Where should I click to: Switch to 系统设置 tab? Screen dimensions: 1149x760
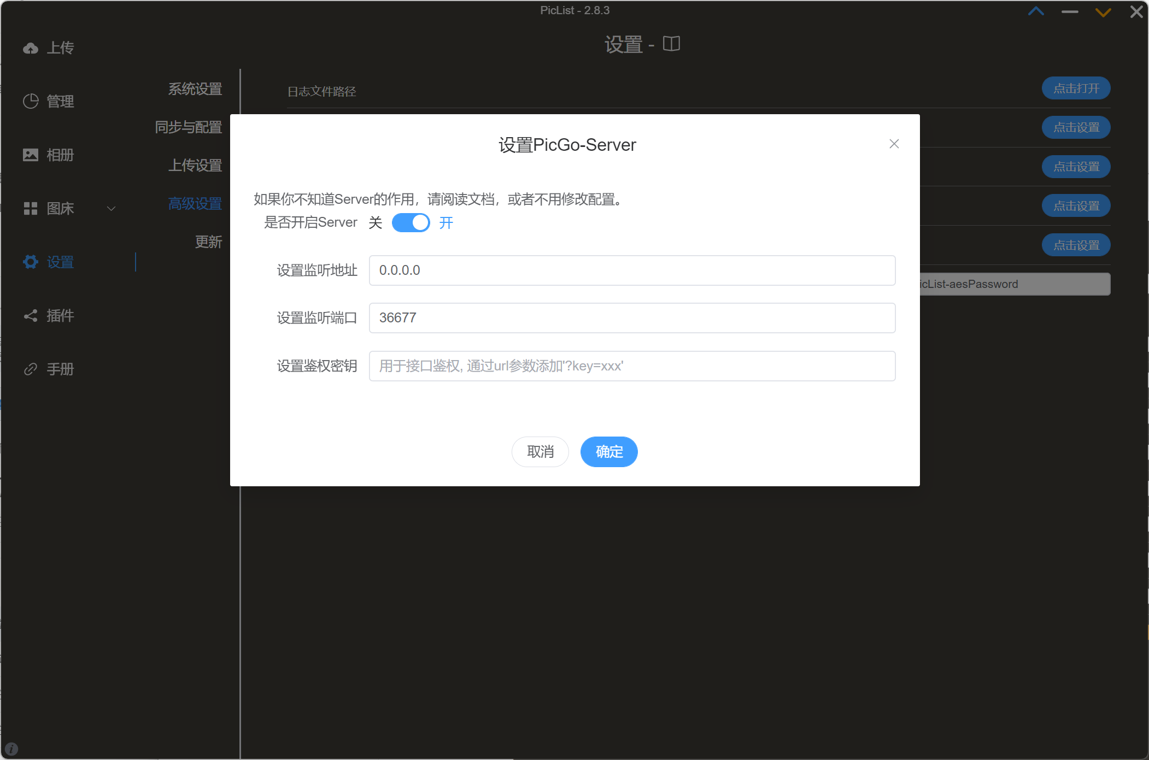195,89
